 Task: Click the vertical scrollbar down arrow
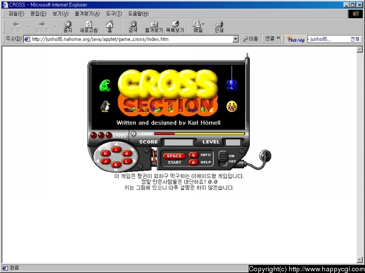360,259
